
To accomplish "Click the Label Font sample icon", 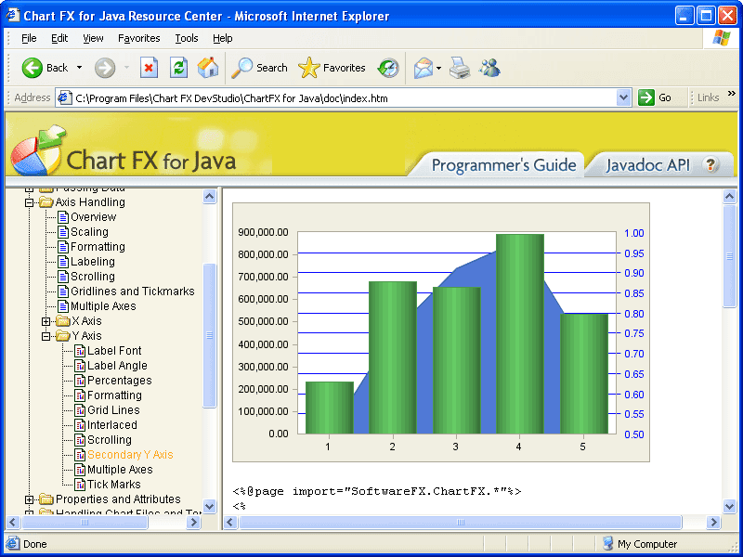I will click(80, 351).
